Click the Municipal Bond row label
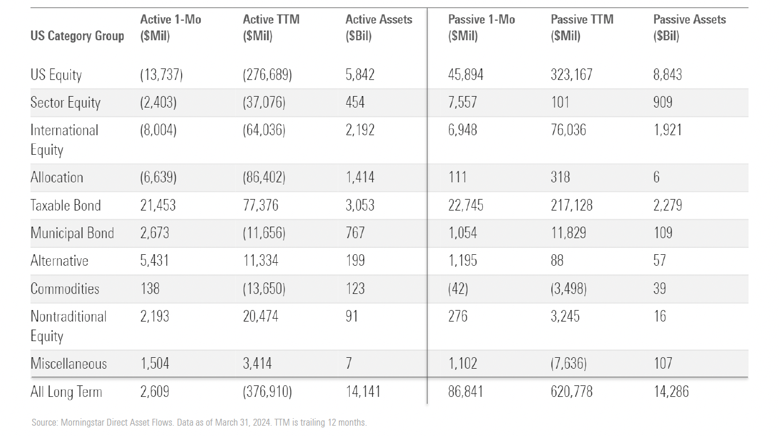The height and width of the screenshot is (436, 779). point(72,233)
